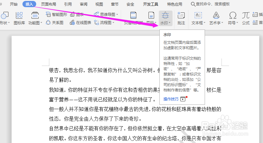
Task: Insert a 关系图 relationship diagram
Action: (x=55, y=23)
